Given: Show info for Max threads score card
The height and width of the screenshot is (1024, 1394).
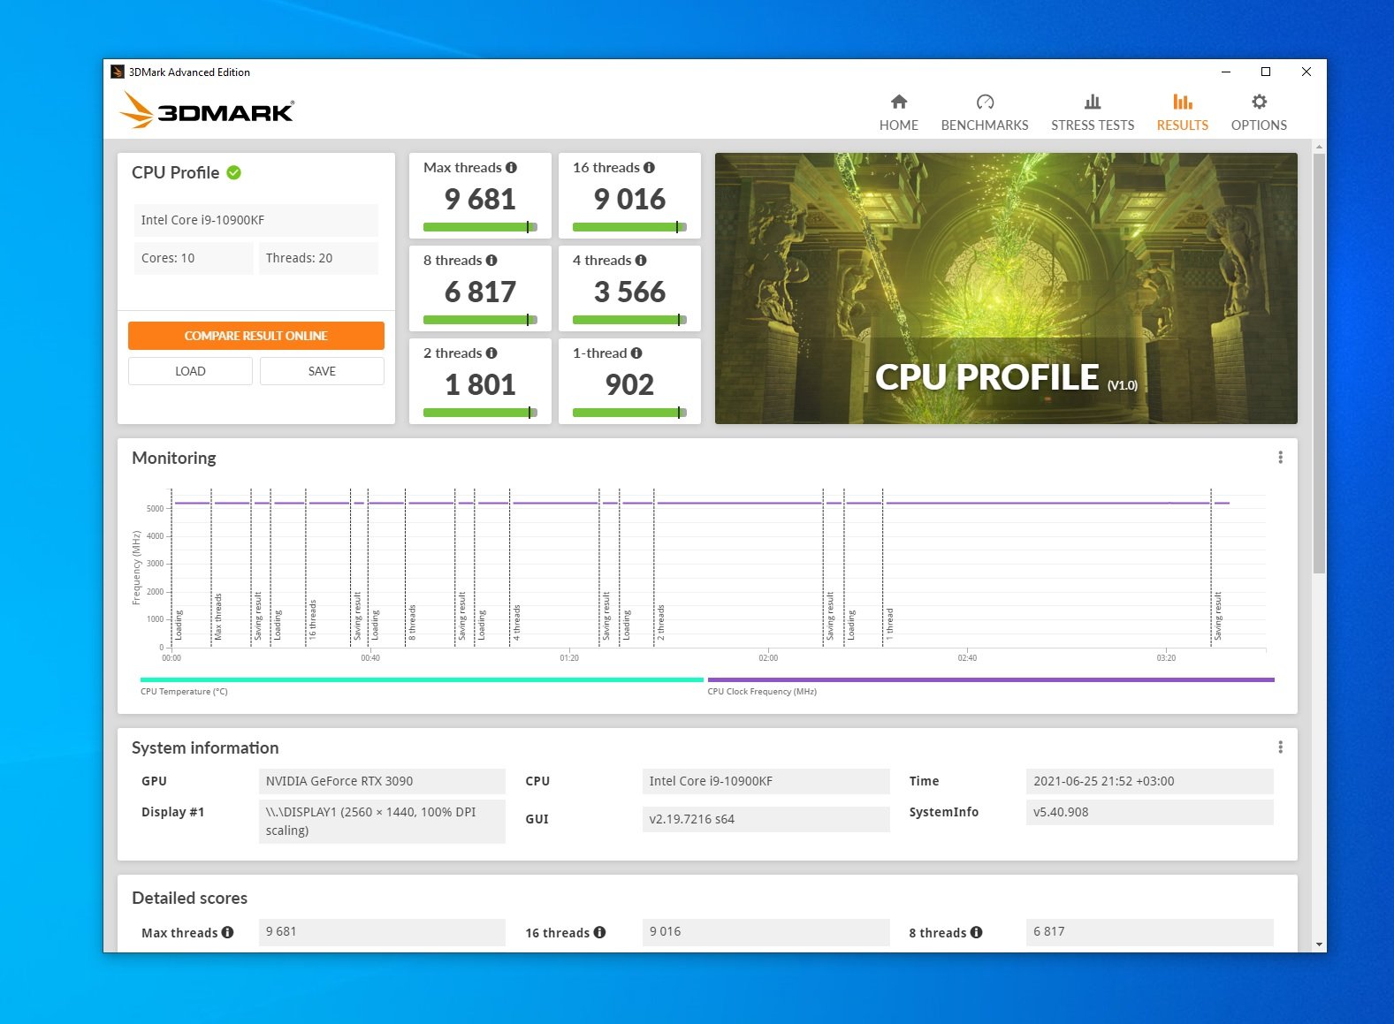Looking at the screenshot, I should click(511, 168).
